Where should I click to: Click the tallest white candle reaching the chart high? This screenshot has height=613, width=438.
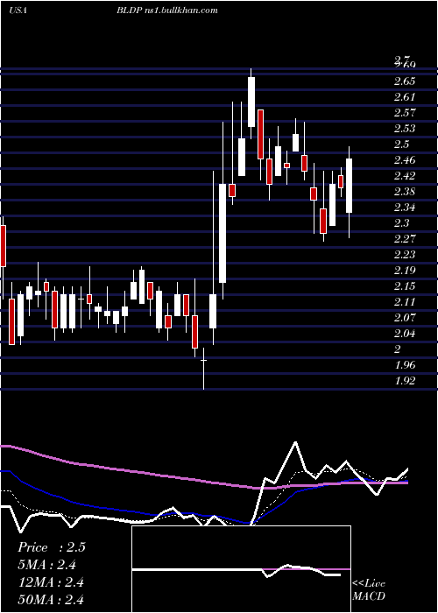coord(251,102)
